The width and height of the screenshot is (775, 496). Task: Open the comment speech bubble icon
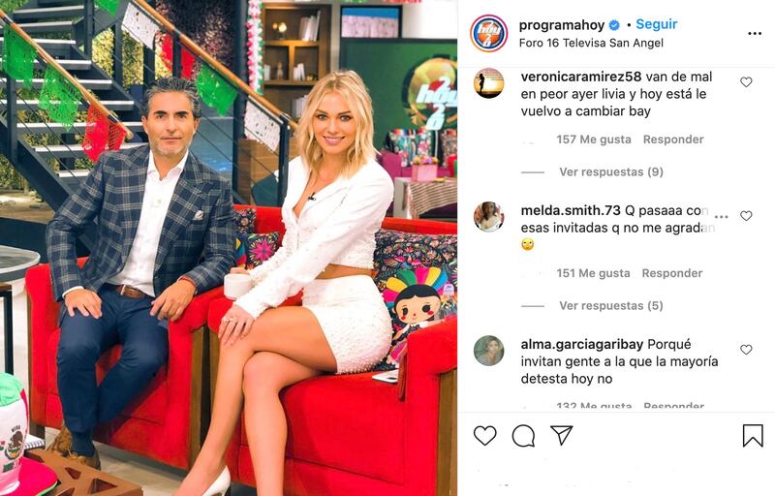tap(523, 436)
